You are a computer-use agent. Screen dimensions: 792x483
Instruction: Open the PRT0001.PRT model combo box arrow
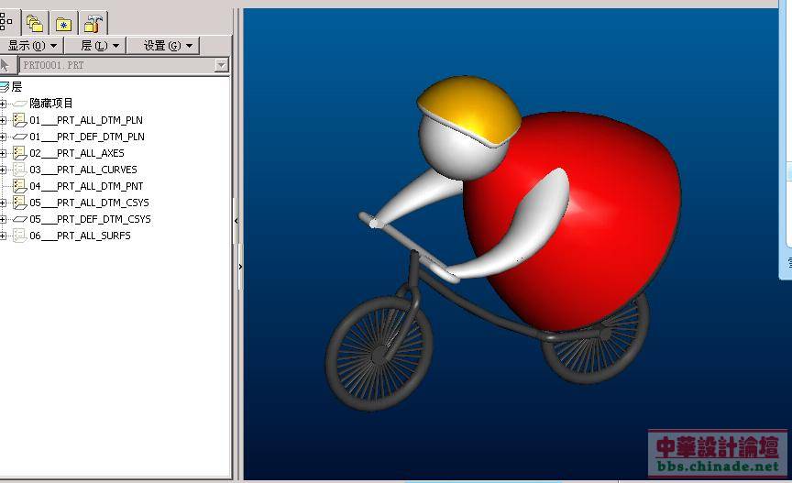221,65
